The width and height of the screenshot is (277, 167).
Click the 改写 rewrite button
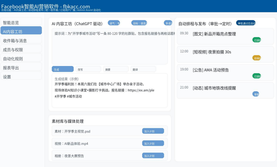pyautogui.click(x=88, y=69)
